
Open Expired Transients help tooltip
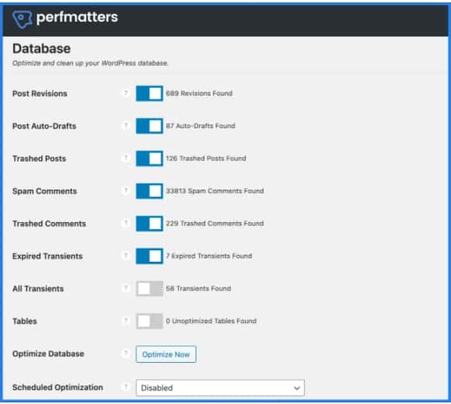click(x=126, y=256)
